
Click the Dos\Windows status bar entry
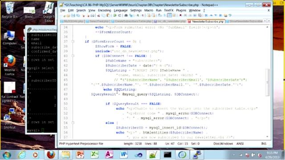coord(223,144)
